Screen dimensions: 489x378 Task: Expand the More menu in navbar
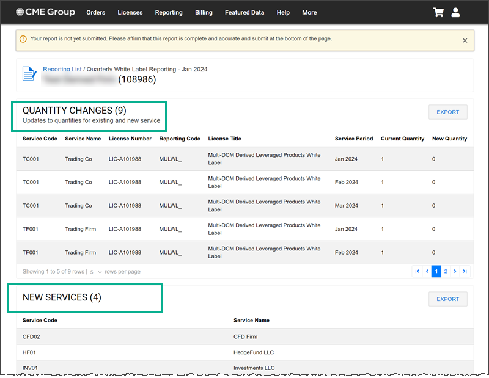click(x=309, y=12)
